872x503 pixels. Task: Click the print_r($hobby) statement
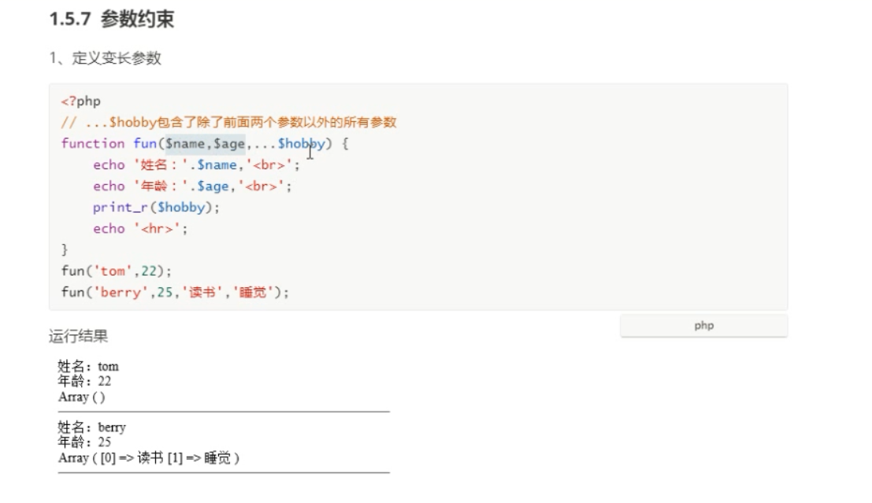pyautogui.click(x=156, y=207)
